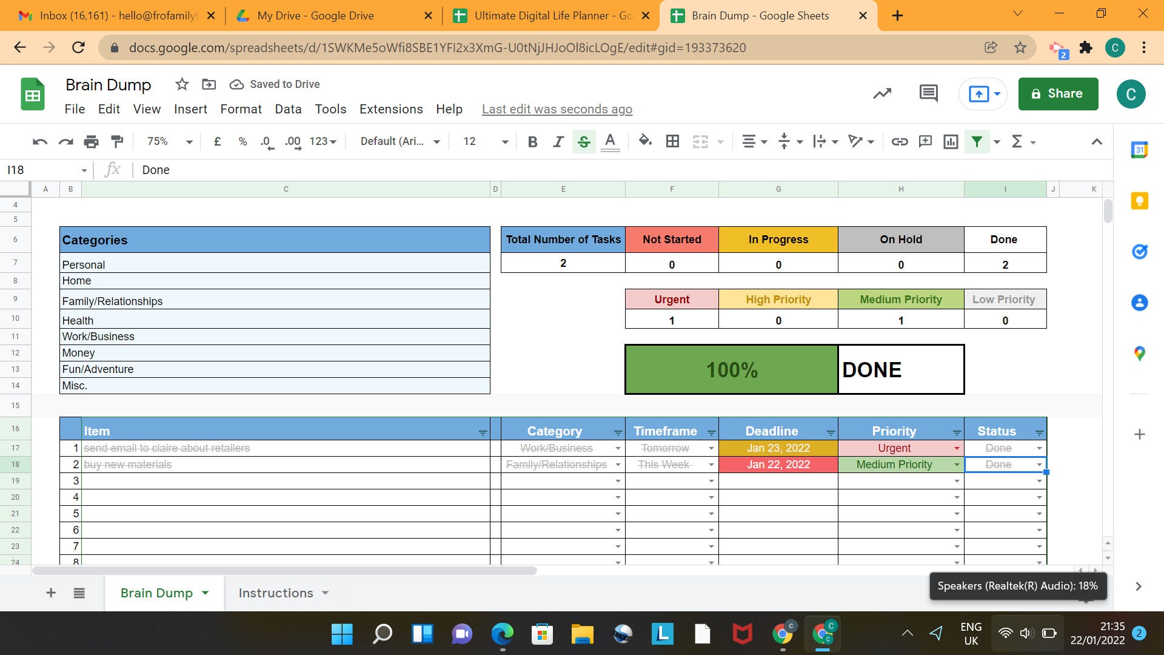Open the Borders tool
1164x655 pixels.
tap(672, 141)
